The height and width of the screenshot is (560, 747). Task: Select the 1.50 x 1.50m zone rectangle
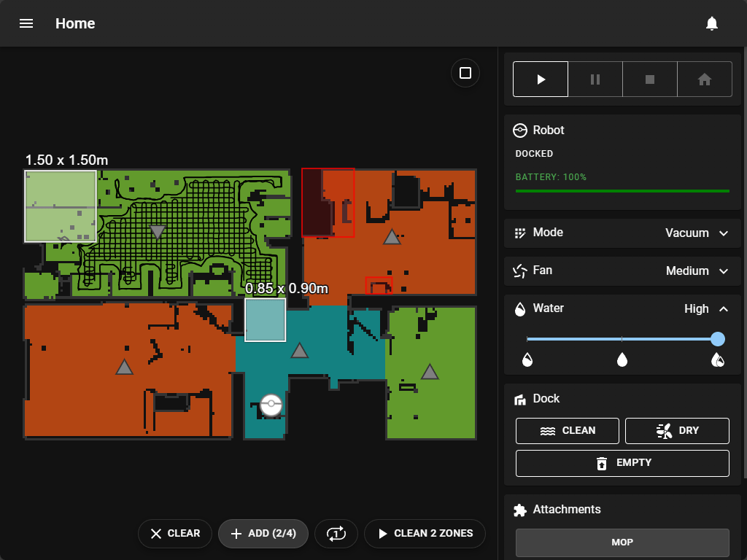pyautogui.click(x=61, y=206)
